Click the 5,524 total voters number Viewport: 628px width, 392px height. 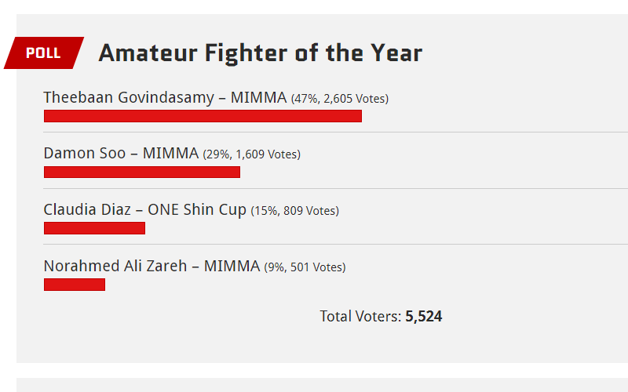(424, 317)
